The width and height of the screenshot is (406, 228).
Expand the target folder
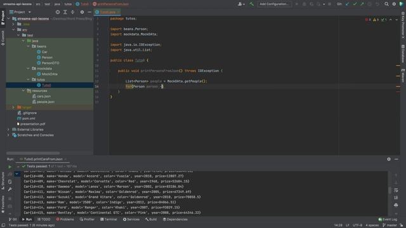[x=13, y=107]
